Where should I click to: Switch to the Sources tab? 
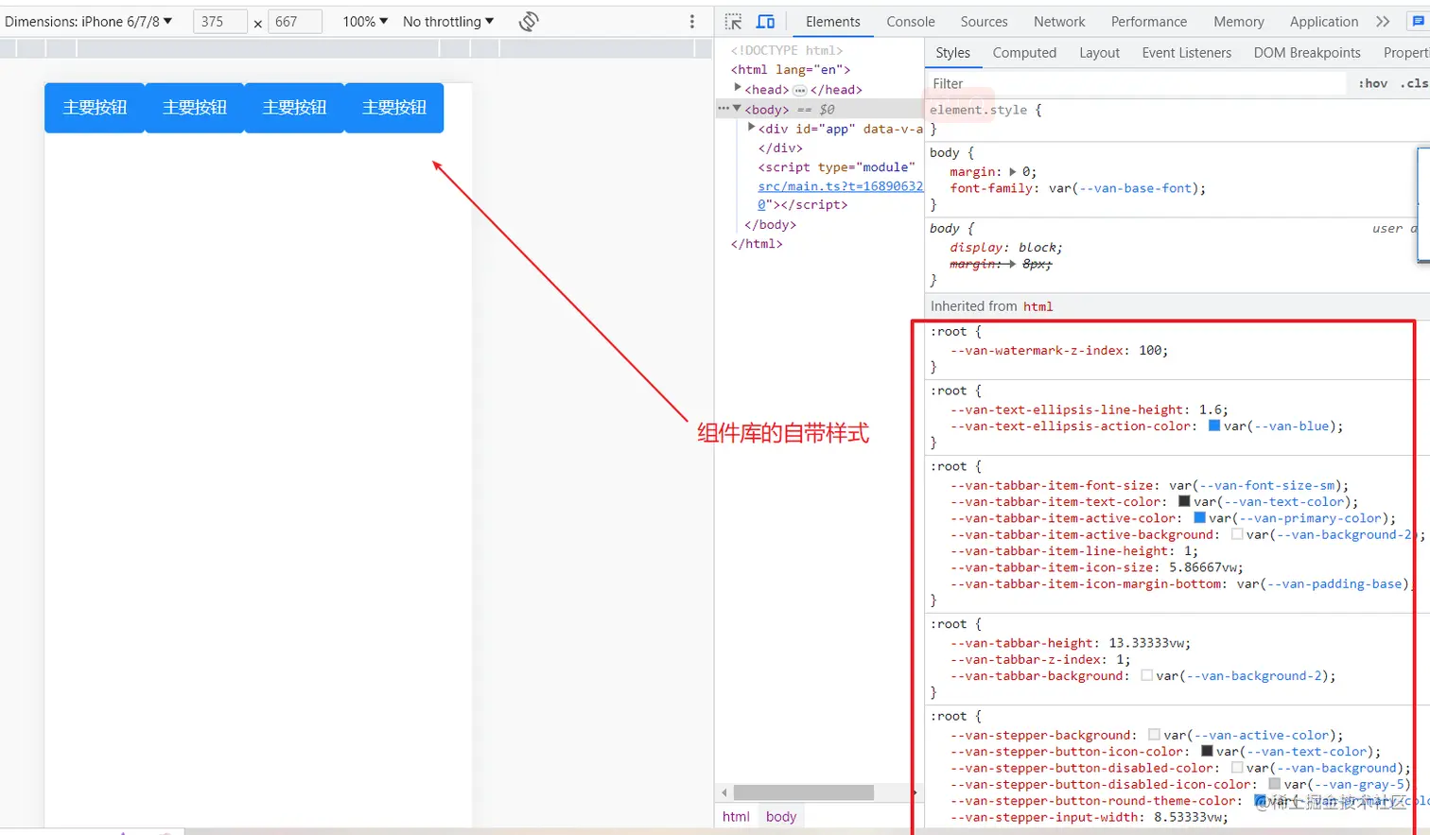pos(985,22)
